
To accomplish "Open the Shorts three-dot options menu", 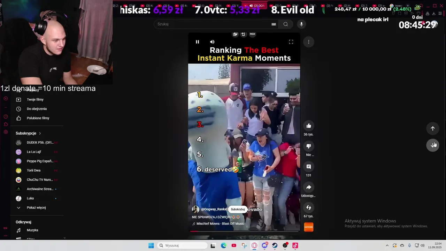I will pos(309,42).
